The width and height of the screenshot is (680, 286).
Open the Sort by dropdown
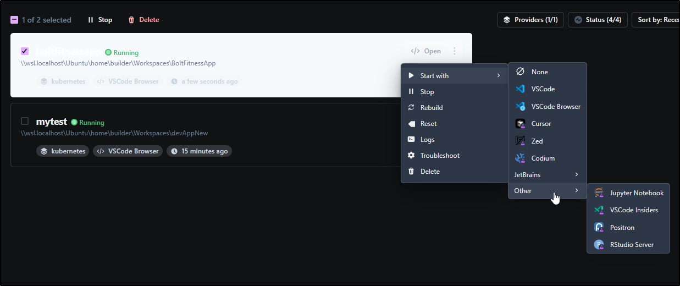coord(656,20)
